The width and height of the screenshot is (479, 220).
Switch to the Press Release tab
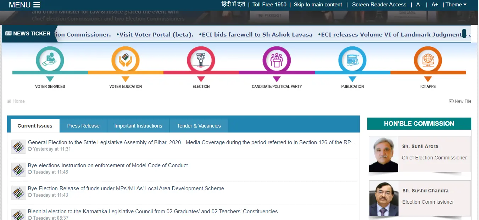pyautogui.click(x=83, y=126)
